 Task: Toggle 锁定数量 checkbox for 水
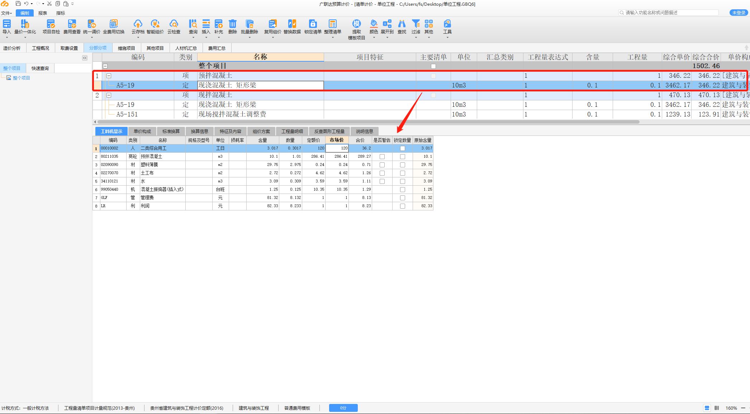pos(403,181)
